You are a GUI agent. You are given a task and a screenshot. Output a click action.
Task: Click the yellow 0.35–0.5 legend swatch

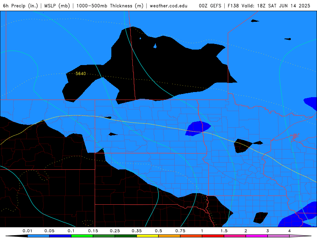tap(147, 236)
